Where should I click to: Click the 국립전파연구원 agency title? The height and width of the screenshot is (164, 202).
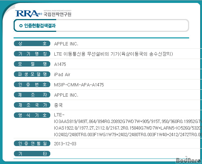click(x=57, y=14)
